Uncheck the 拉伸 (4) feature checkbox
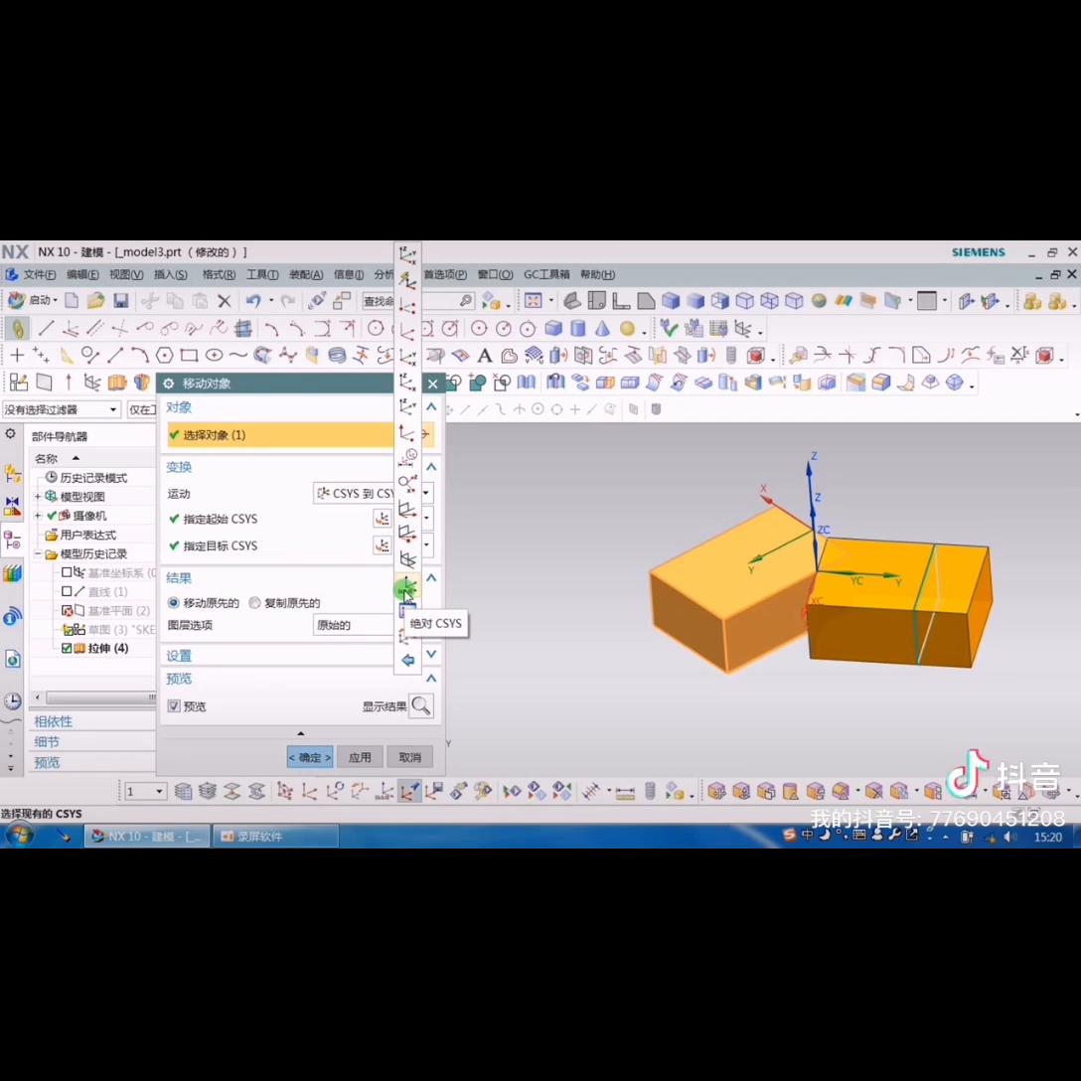The width and height of the screenshot is (1081, 1081). point(68,648)
